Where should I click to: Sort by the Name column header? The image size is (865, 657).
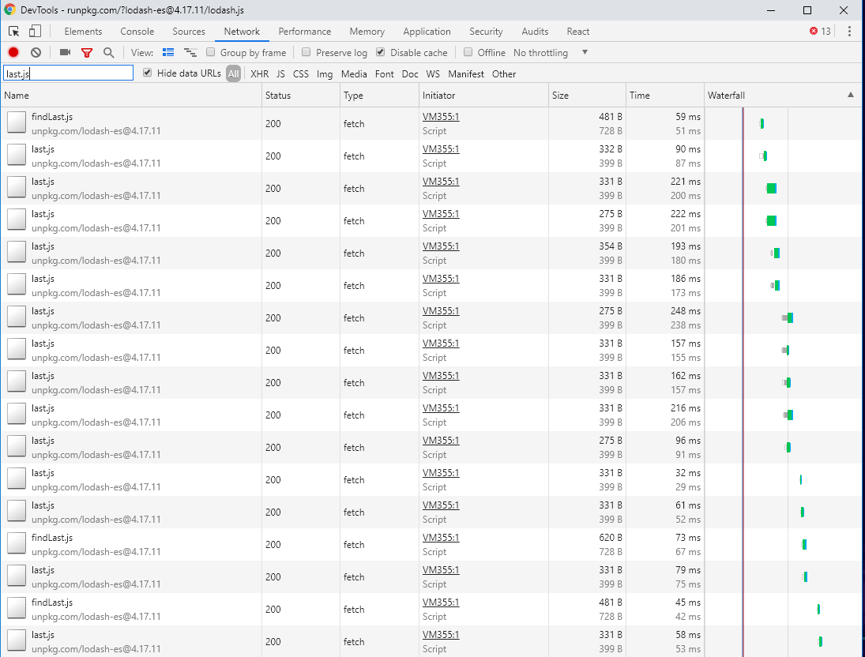click(131, 95)
